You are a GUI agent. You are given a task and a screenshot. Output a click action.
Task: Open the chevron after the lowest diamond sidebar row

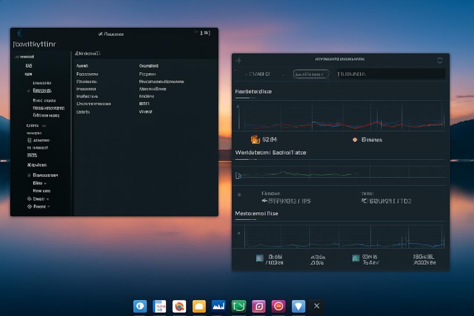[x=49, y=207]
